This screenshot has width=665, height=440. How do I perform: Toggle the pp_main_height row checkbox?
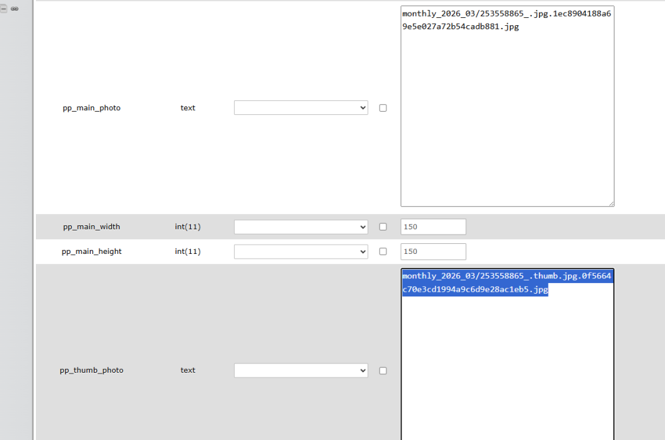(x=383, y=251)
